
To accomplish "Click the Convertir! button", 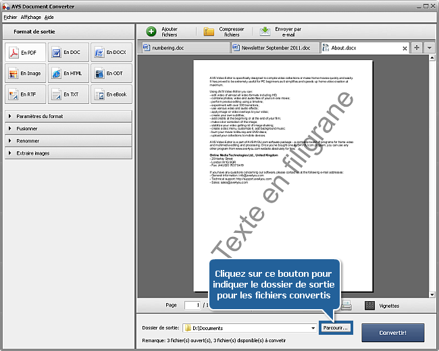I will (x=393, y=333).
